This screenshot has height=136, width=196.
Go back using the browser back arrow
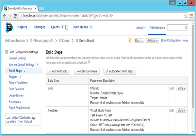[x=4, y=16]
